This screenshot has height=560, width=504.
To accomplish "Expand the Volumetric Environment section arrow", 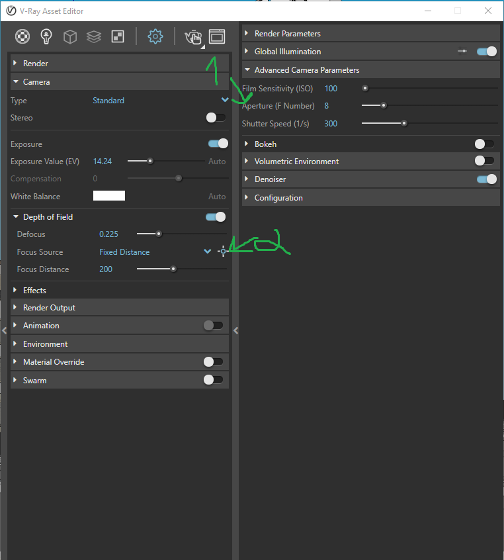I will 246,161.
